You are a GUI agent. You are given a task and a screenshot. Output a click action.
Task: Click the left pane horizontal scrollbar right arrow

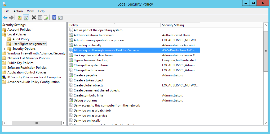click(x=63, y=123)
